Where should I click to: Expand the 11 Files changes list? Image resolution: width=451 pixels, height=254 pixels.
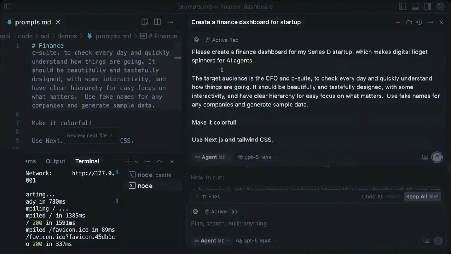pyautogui.click(x=207, y=196)
